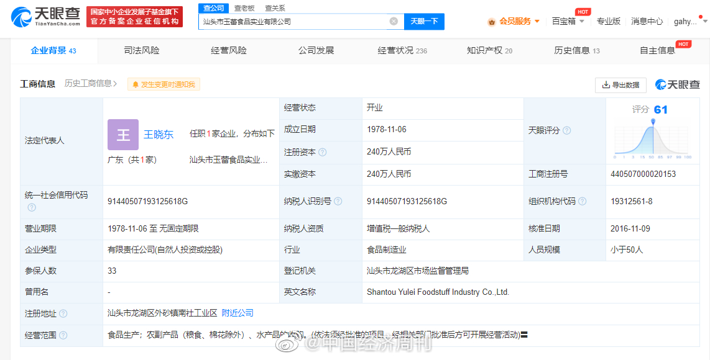This screenshot has width=710, height=360.
Task: Open the 王晓东 legal representative link
Action: pos(159,135)
